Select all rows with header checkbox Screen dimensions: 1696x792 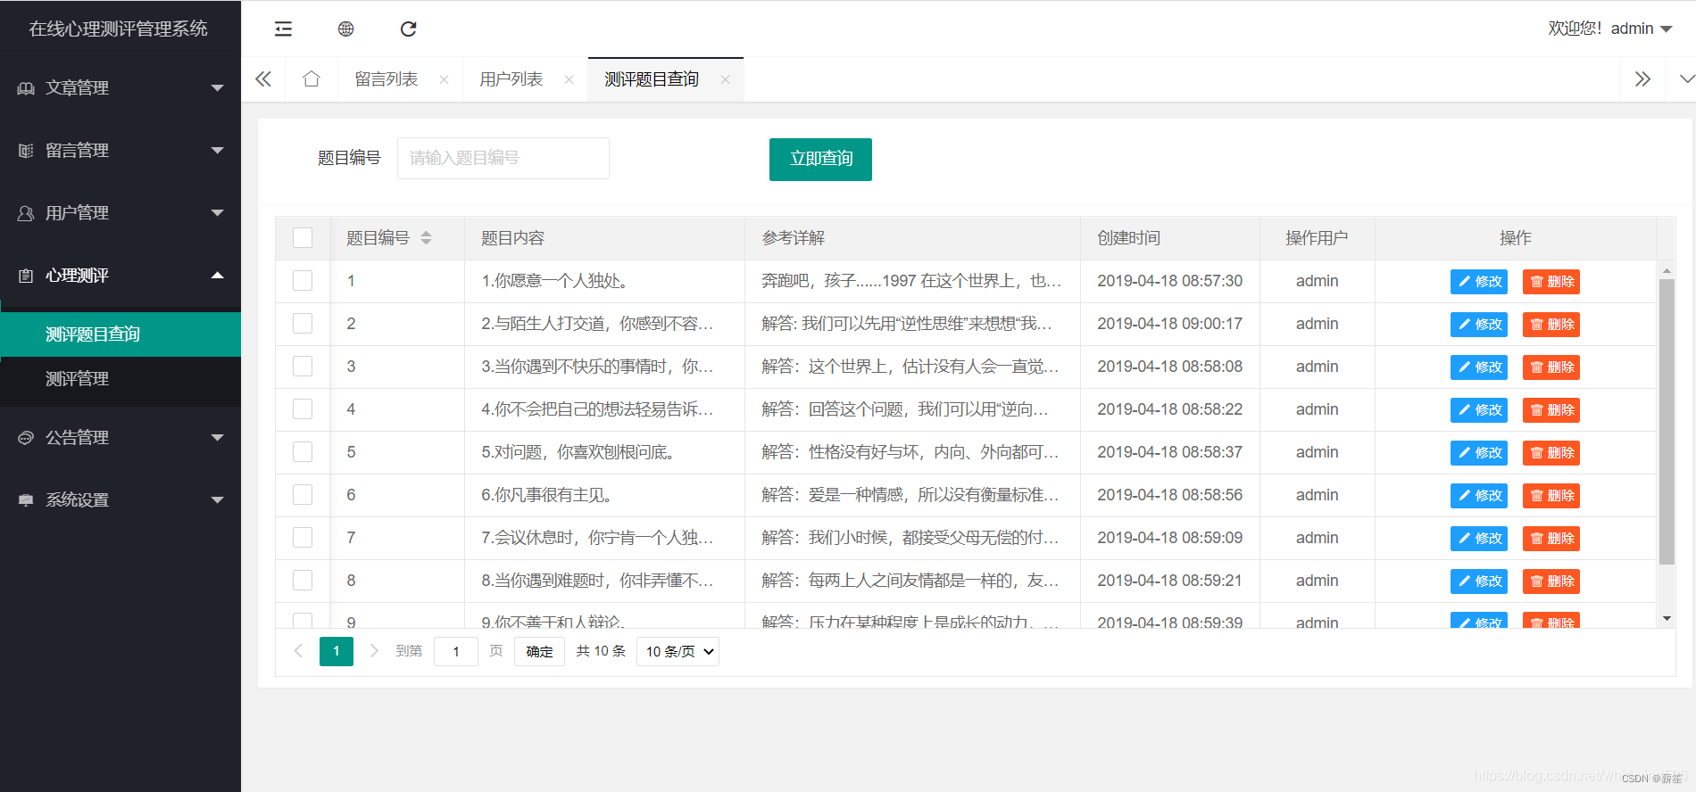(303, 237)
